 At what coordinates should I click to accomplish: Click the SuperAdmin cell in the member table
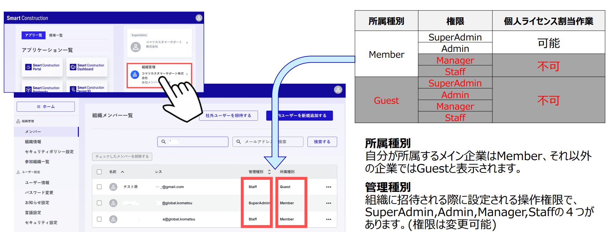(x=259, y=203)
